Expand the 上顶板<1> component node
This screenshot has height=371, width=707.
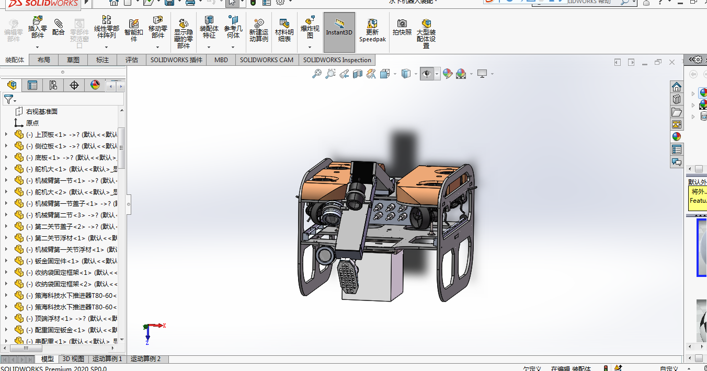click(6, 134)
